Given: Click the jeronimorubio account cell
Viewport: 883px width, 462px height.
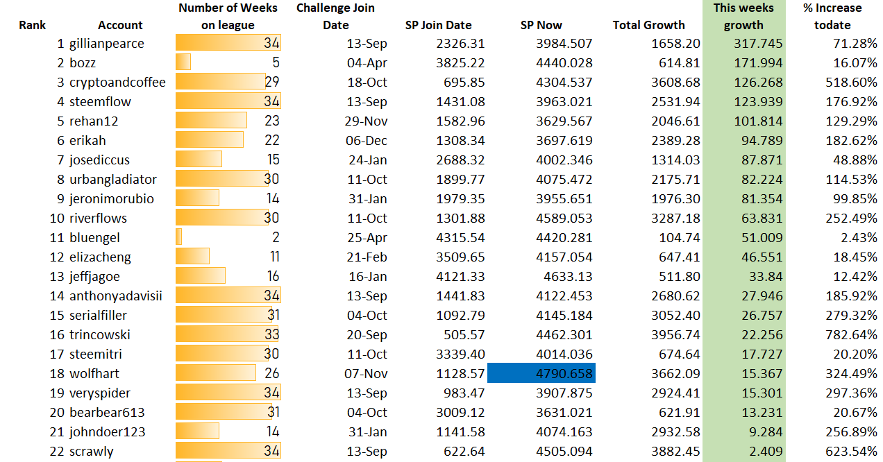Looking at the screenshot, I should coord(112,198).
